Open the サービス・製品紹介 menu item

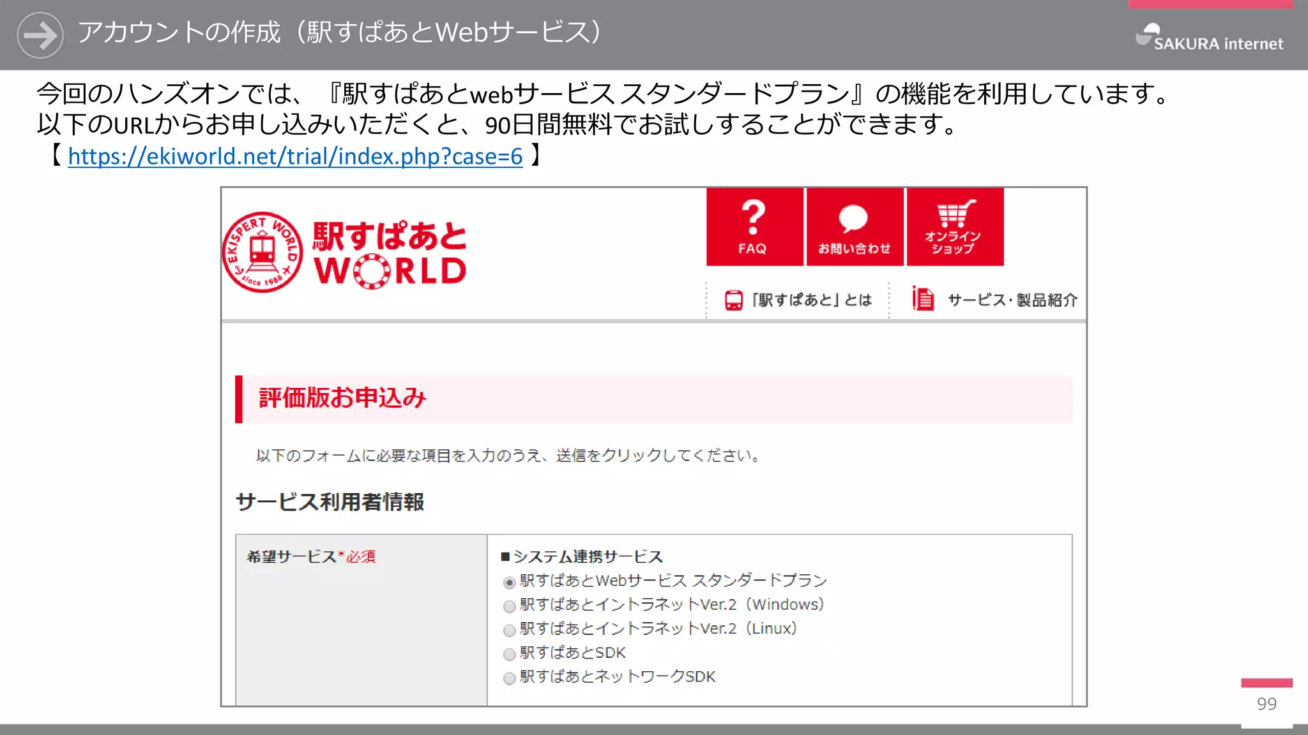pyautogui.click(x=994, y=299)
